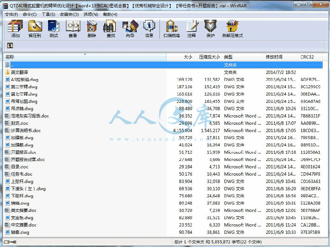Select the parent folder '..' row
This screenshot has height=247, width=330.
[163, 65]
